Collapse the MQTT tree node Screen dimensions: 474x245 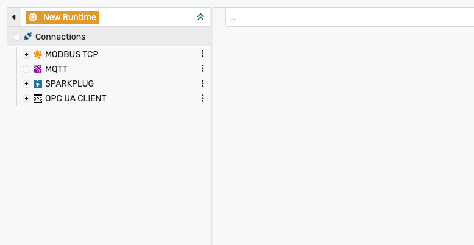[26, 69]
